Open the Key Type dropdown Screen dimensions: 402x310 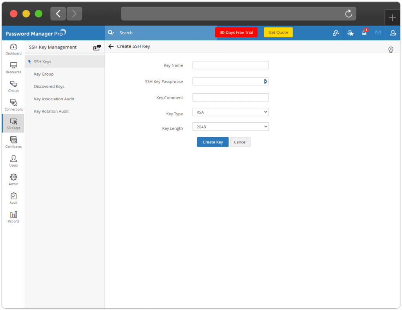click(230, 112)
